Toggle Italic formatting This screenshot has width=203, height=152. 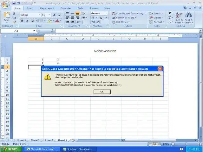[x=27, y=21]
